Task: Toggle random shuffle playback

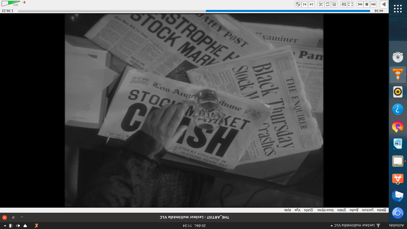Action: tap(321, 4)
